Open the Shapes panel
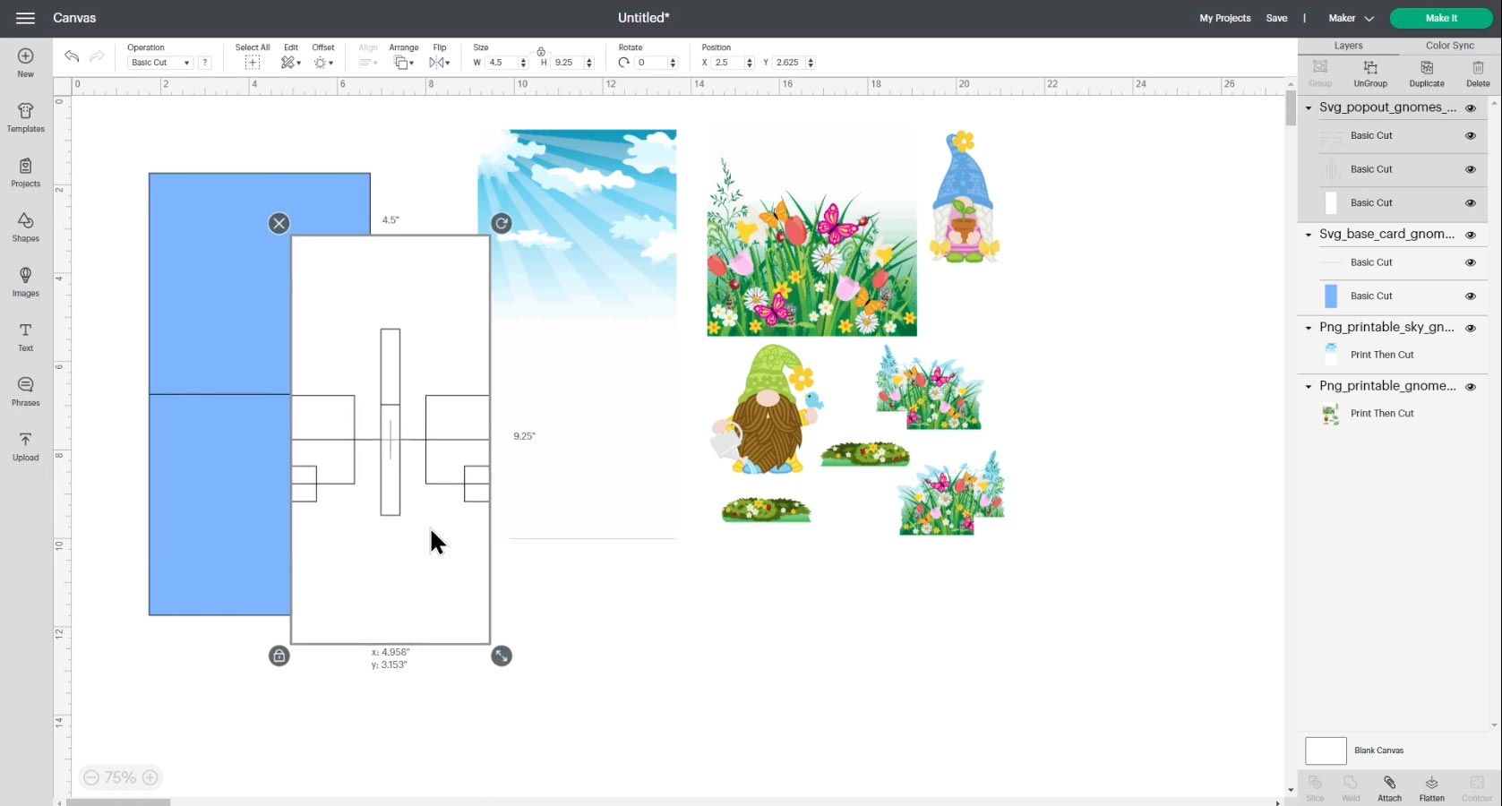 click(25, 227)
